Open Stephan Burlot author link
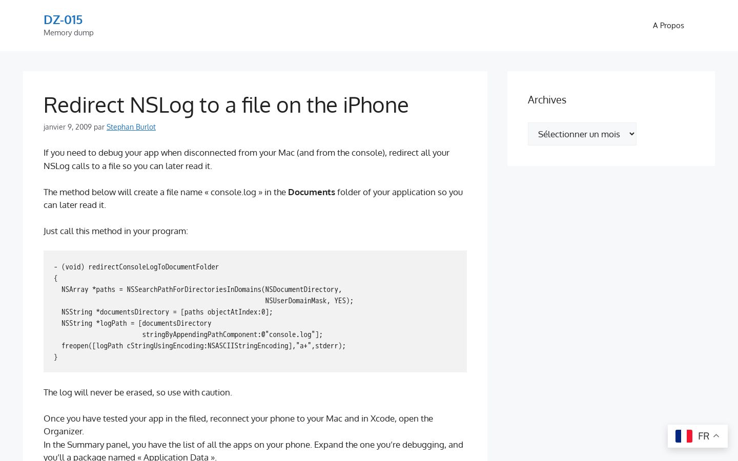 tap(131, 127)
